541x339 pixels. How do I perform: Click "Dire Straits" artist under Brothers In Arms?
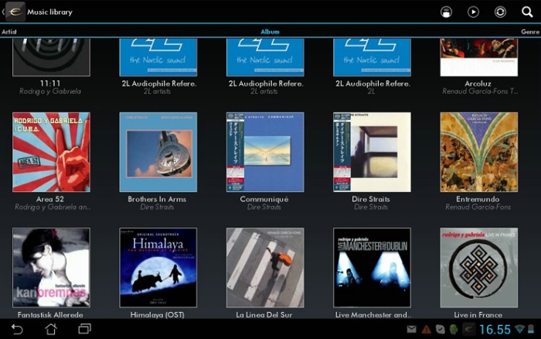(157, 207)
